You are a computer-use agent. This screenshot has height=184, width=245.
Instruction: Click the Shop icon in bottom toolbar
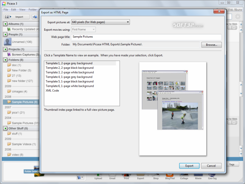pyautogui.click(x=156, y=177)
